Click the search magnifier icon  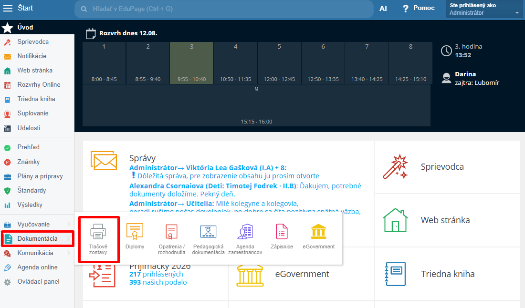click(x=84, y=9)
